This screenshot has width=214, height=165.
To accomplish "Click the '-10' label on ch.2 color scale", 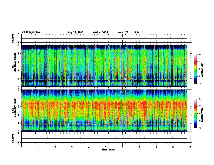I will click(x=200, y=128).
